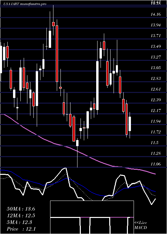Click the 12MA : 12.5 legend text

click(x=21, y=216)
